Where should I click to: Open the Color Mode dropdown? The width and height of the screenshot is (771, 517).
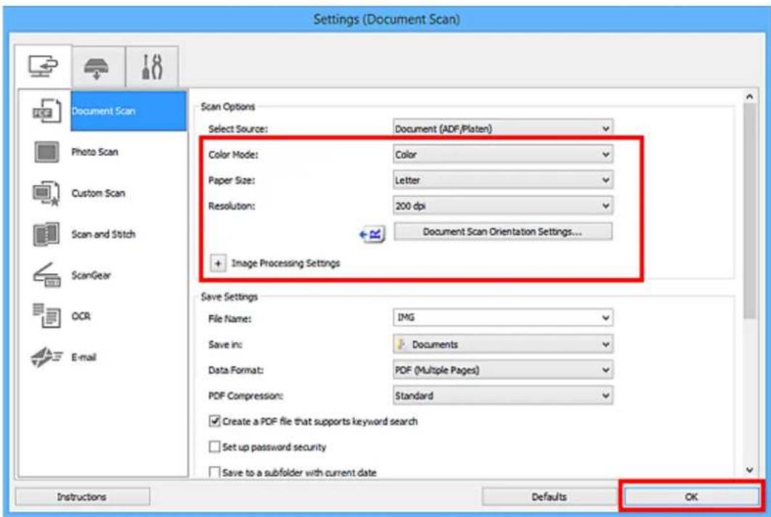point(502,155)
